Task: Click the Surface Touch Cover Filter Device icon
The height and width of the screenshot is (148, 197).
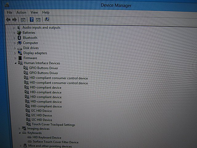Action: point(30,142)
